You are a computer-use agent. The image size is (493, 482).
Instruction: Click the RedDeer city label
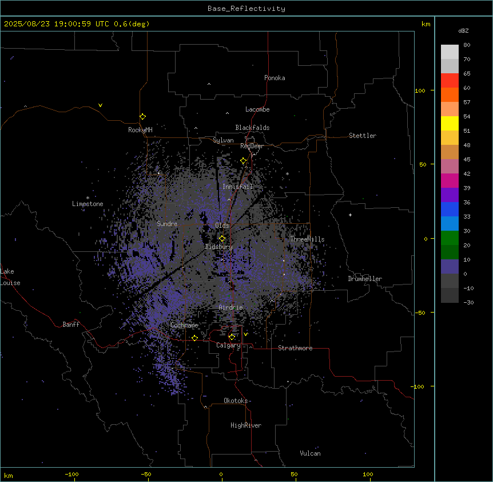point(252,146)
